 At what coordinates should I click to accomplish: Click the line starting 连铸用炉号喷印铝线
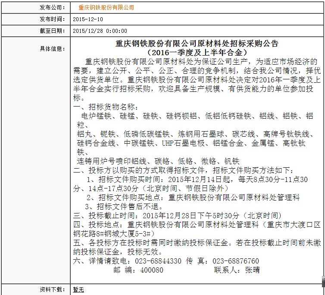point(158,161)
